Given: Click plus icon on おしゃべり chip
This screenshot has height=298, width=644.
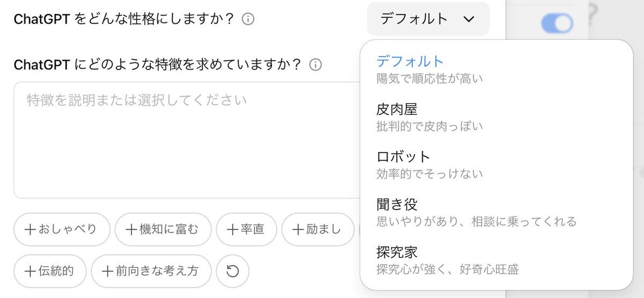Looking at the screenshot, I should click(31, 229).
